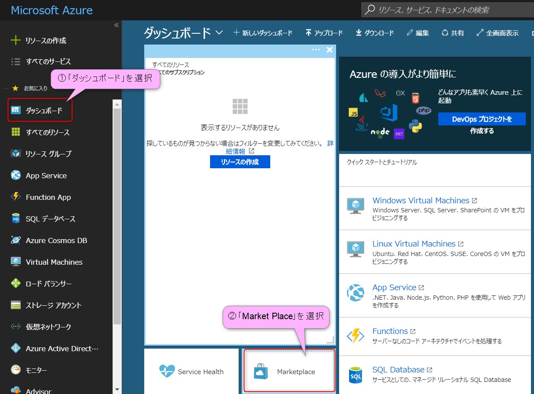
Task: Click the Linux Virtual Machines tile icon
Action: pyautogui.click(x=356, y=249)
